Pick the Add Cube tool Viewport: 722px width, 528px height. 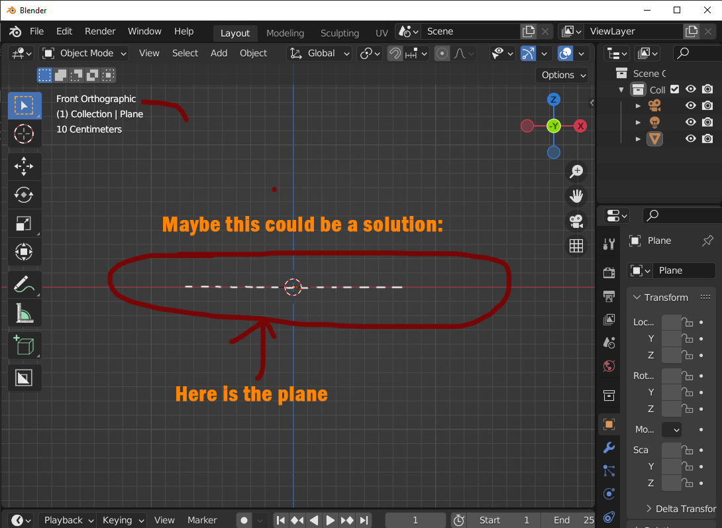(24, 345)
